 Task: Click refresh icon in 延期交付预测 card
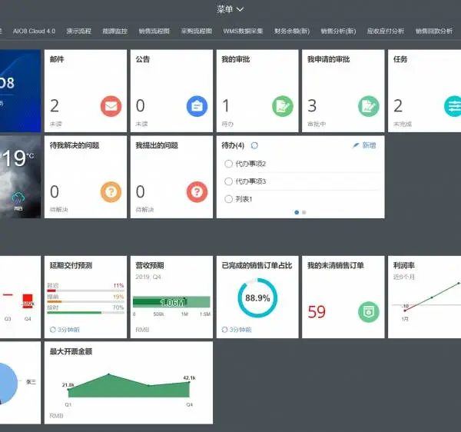point(52,330)
